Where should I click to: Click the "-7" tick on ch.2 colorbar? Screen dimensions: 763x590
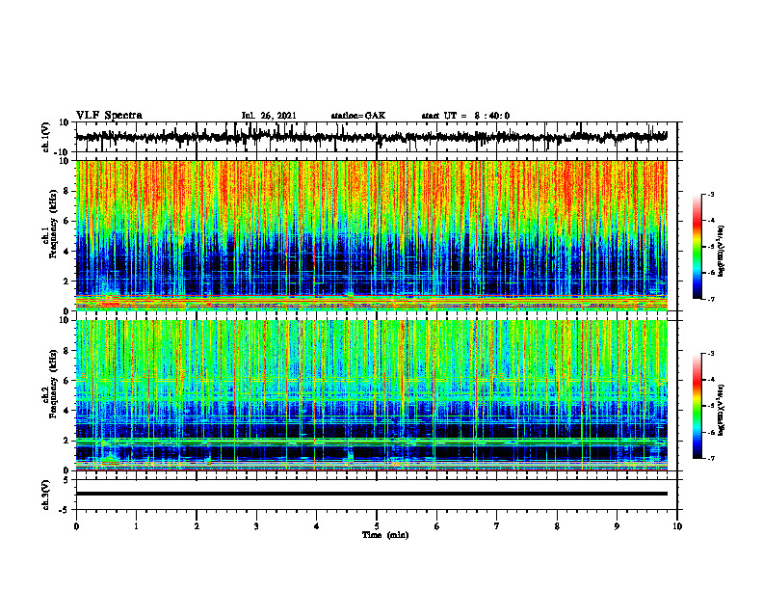coord(711,459)
